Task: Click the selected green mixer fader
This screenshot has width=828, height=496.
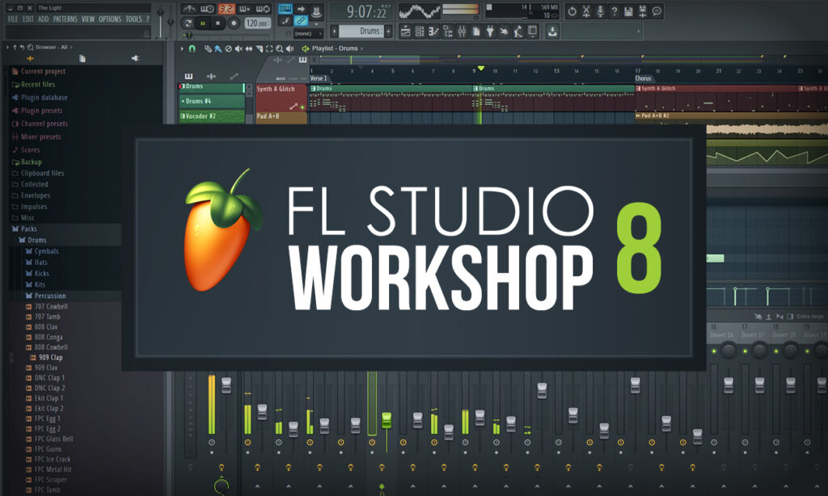Action: pyautogui.click(x=387, y=420)
